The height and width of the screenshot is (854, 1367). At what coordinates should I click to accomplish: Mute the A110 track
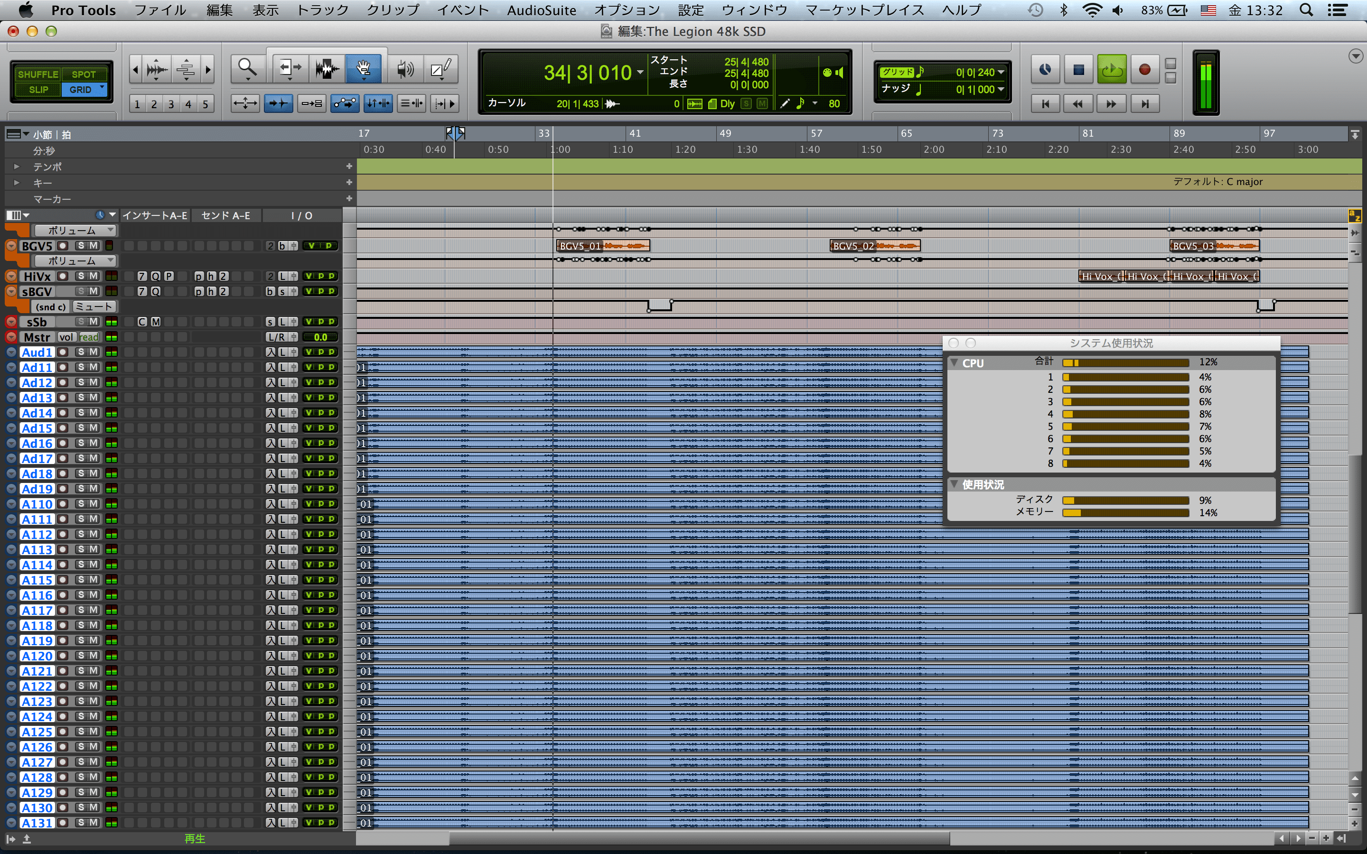point(94,504)
